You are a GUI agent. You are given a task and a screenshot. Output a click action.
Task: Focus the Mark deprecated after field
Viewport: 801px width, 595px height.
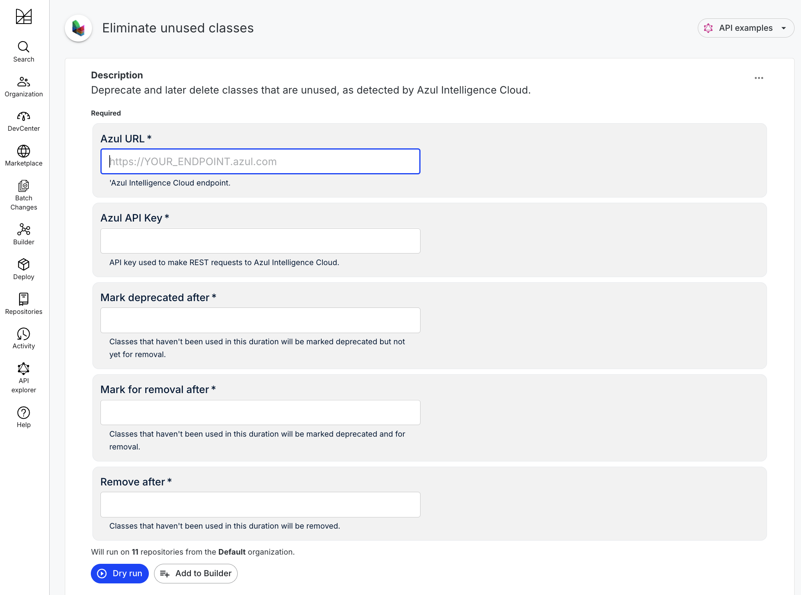pos(260,320)
